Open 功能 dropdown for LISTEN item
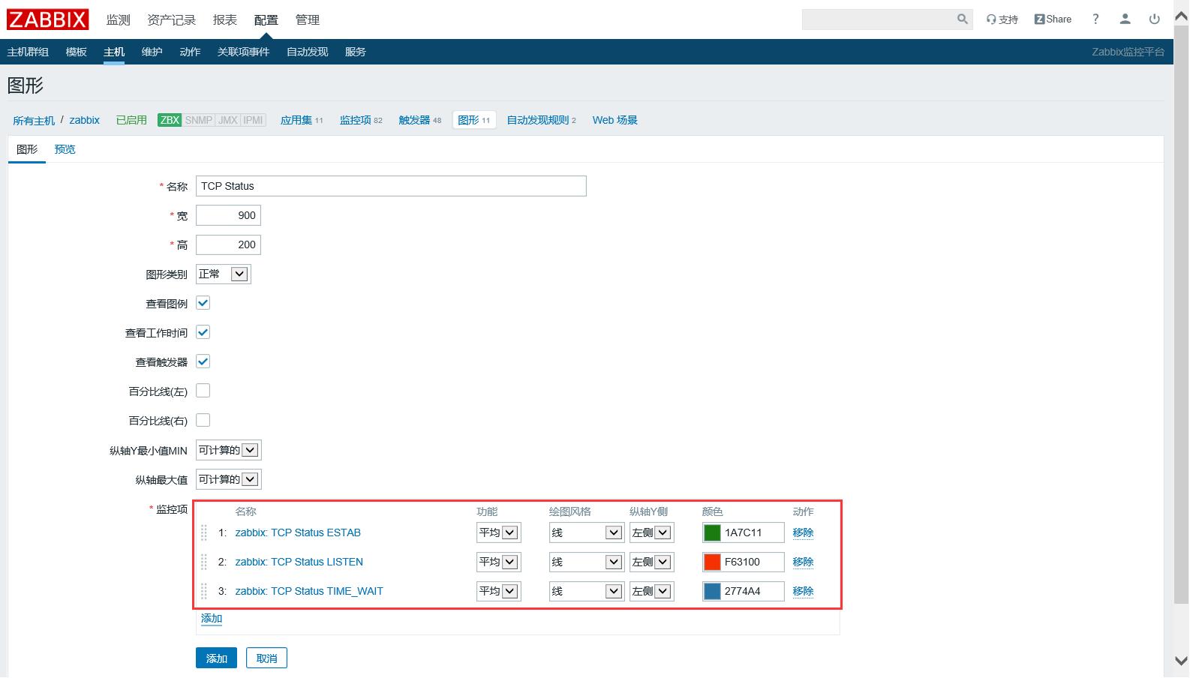The height and width of the screenshot is (678, 1190). [498, 562]
